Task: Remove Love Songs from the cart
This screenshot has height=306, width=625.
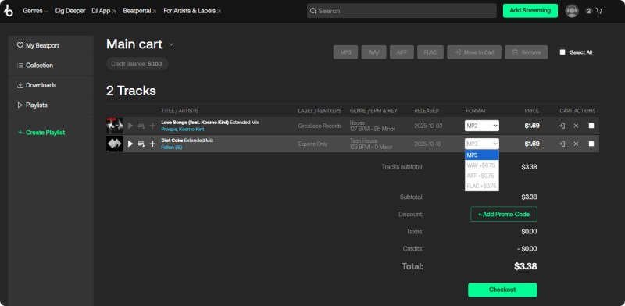Action: coord(576,126)
